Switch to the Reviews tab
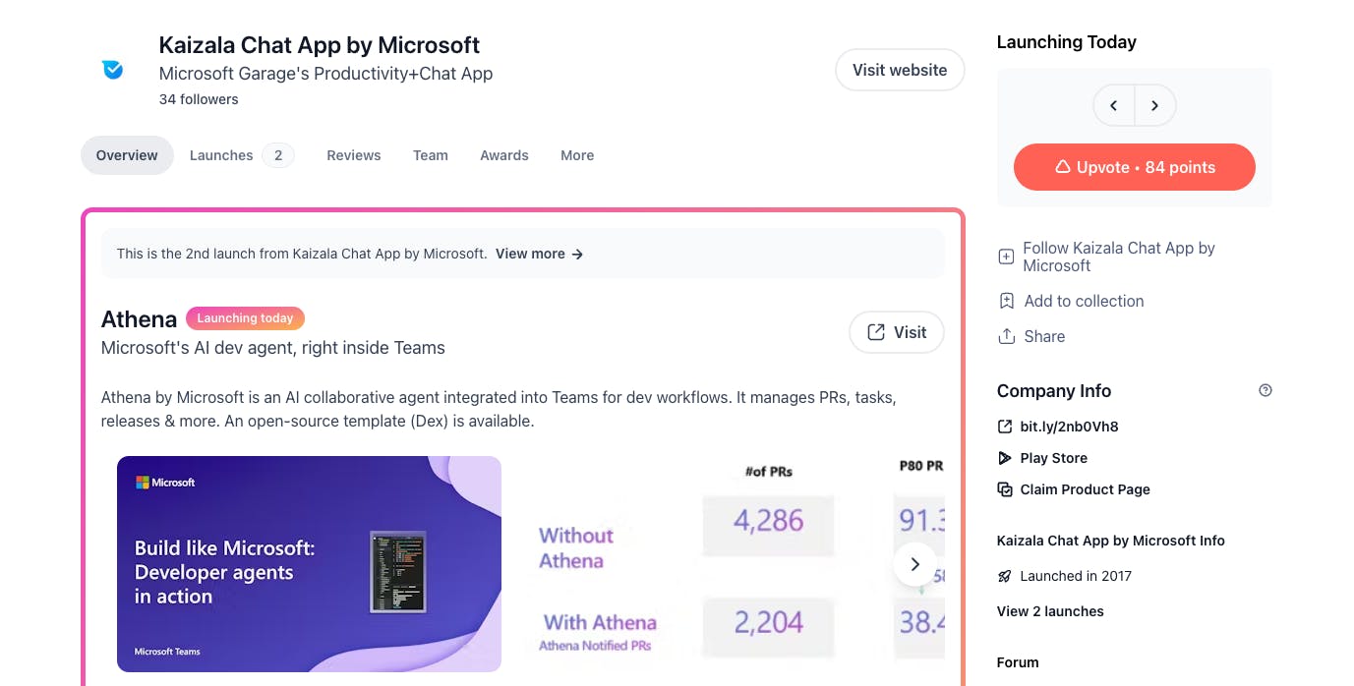Screen dimensions: 1354x686 pos(354,155)
